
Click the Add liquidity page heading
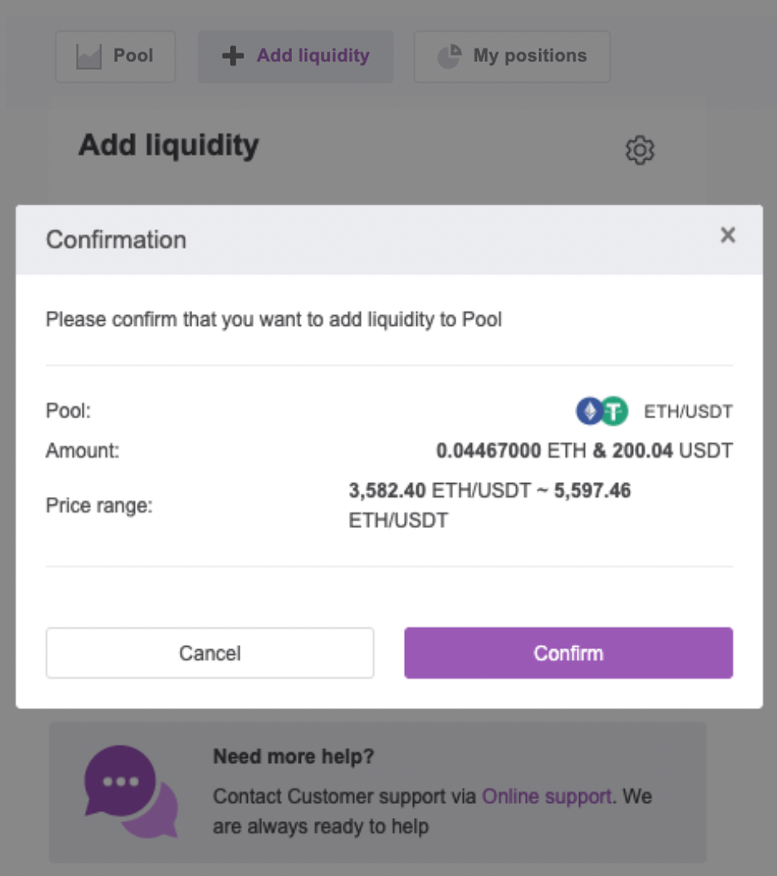click(x=168, y=147)
